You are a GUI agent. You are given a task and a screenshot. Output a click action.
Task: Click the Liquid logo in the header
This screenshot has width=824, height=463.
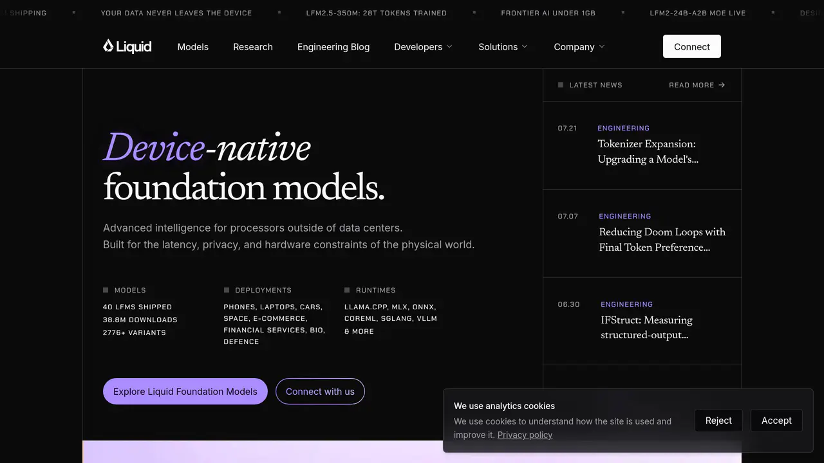127,46
